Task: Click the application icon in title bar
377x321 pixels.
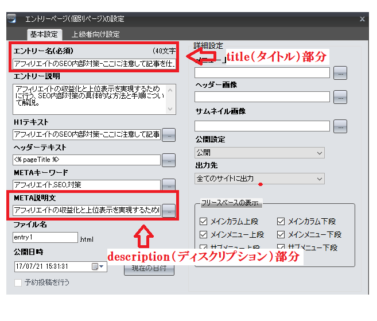Action: tap(11, 18)
